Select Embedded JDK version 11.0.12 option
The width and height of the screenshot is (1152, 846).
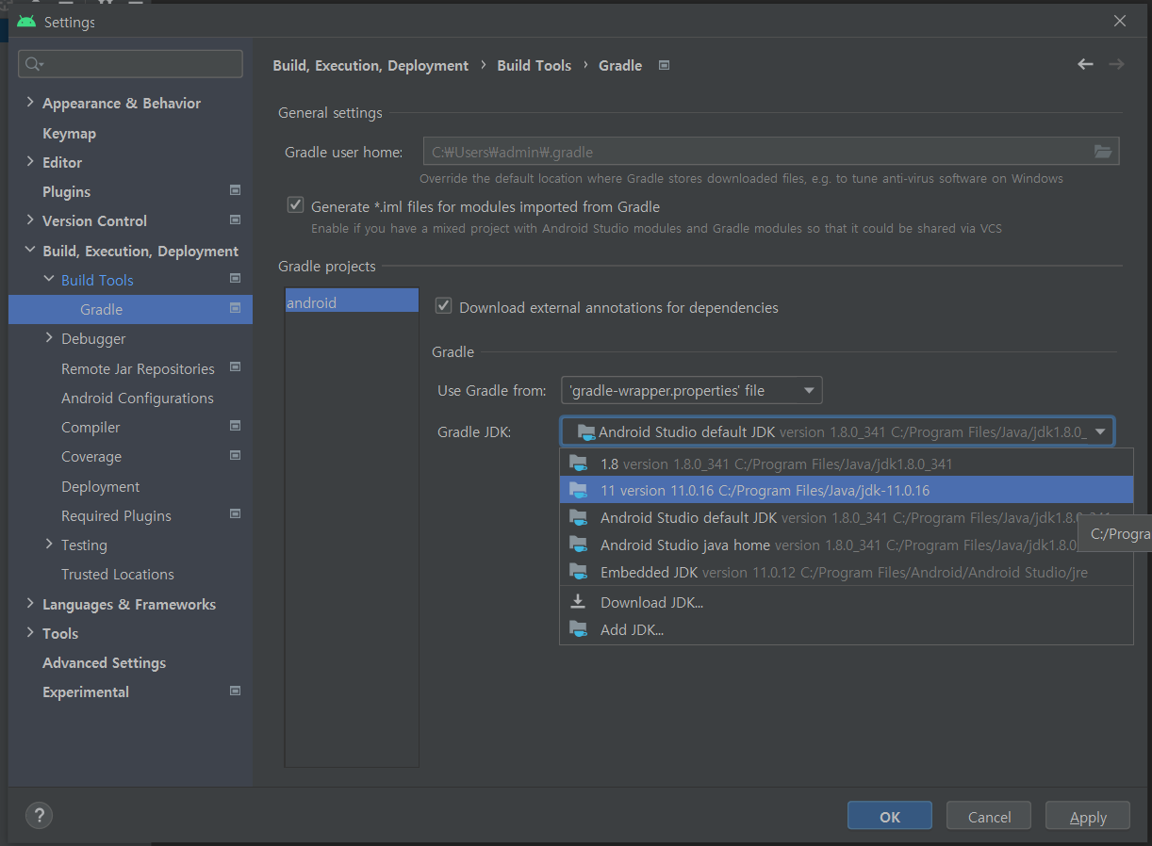[846, 572]
